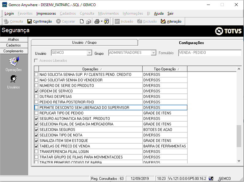The image size is (244, 182).
Task: Check NUMERO DE SERIE DO PRODUTO
Action: (37, 85)
